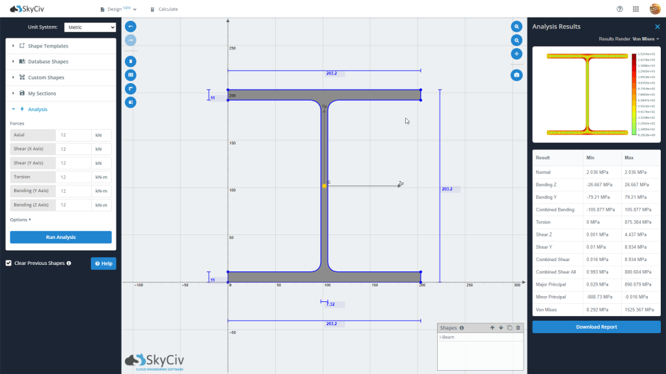Screen dimensions: 666x374
Task: Open the Design menu
Action: (118, 9)
